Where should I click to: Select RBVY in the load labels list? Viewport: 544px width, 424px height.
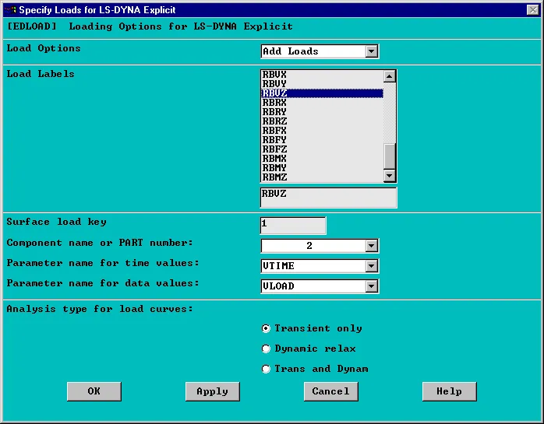pyautogui.click(x=322, y=84)
